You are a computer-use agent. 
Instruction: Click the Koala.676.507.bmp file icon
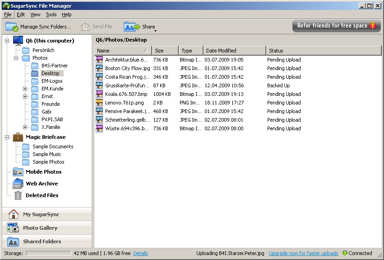click(x=99, y=94)
